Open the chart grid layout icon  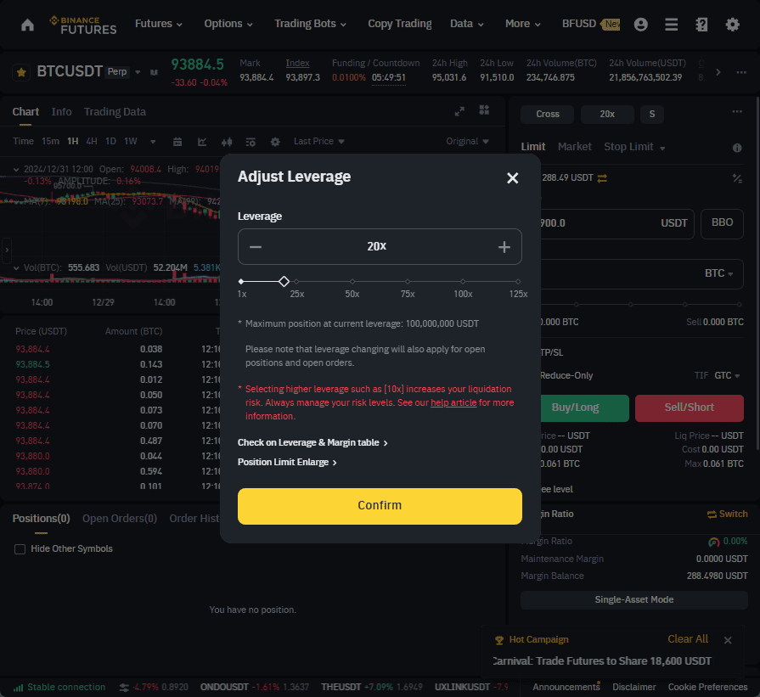(x=484, y=110)
